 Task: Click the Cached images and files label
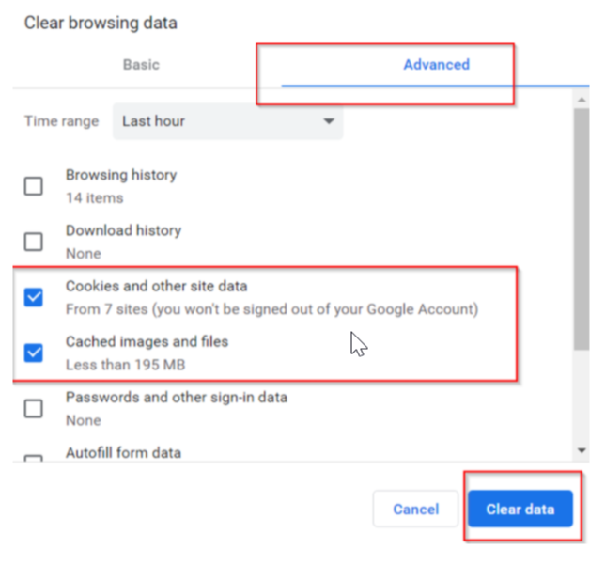tap(147, 341)
